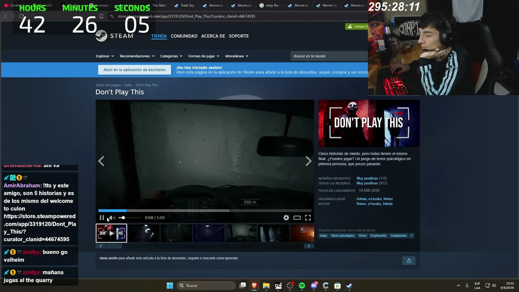Click the thumbnail strip scrollbar handle
Viewport: 519px width, 292px height.
(x=114, y=246)
